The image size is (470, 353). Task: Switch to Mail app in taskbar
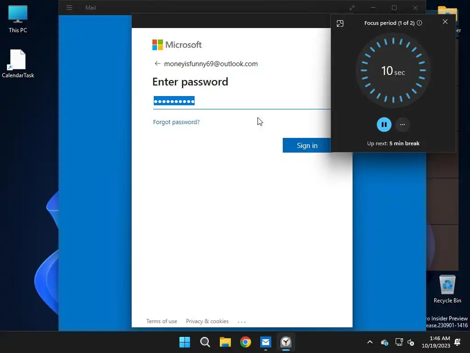(266, 342)
